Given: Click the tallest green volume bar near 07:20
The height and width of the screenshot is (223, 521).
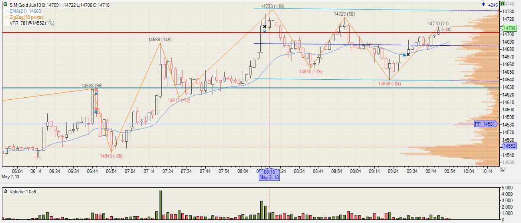Looking at the screenshot, I should [160, 205].
